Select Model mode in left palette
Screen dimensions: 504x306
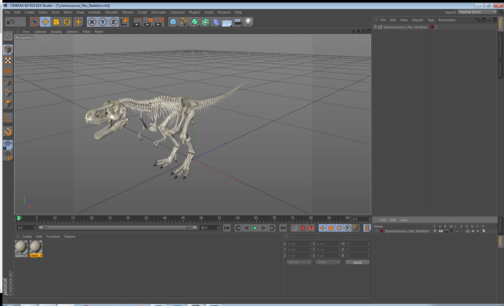8,50
